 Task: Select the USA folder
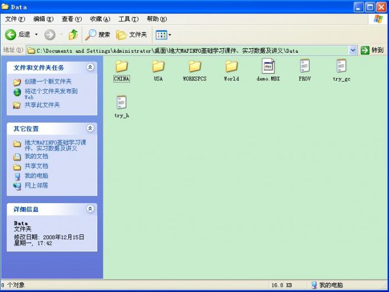[x=158, y=67]
